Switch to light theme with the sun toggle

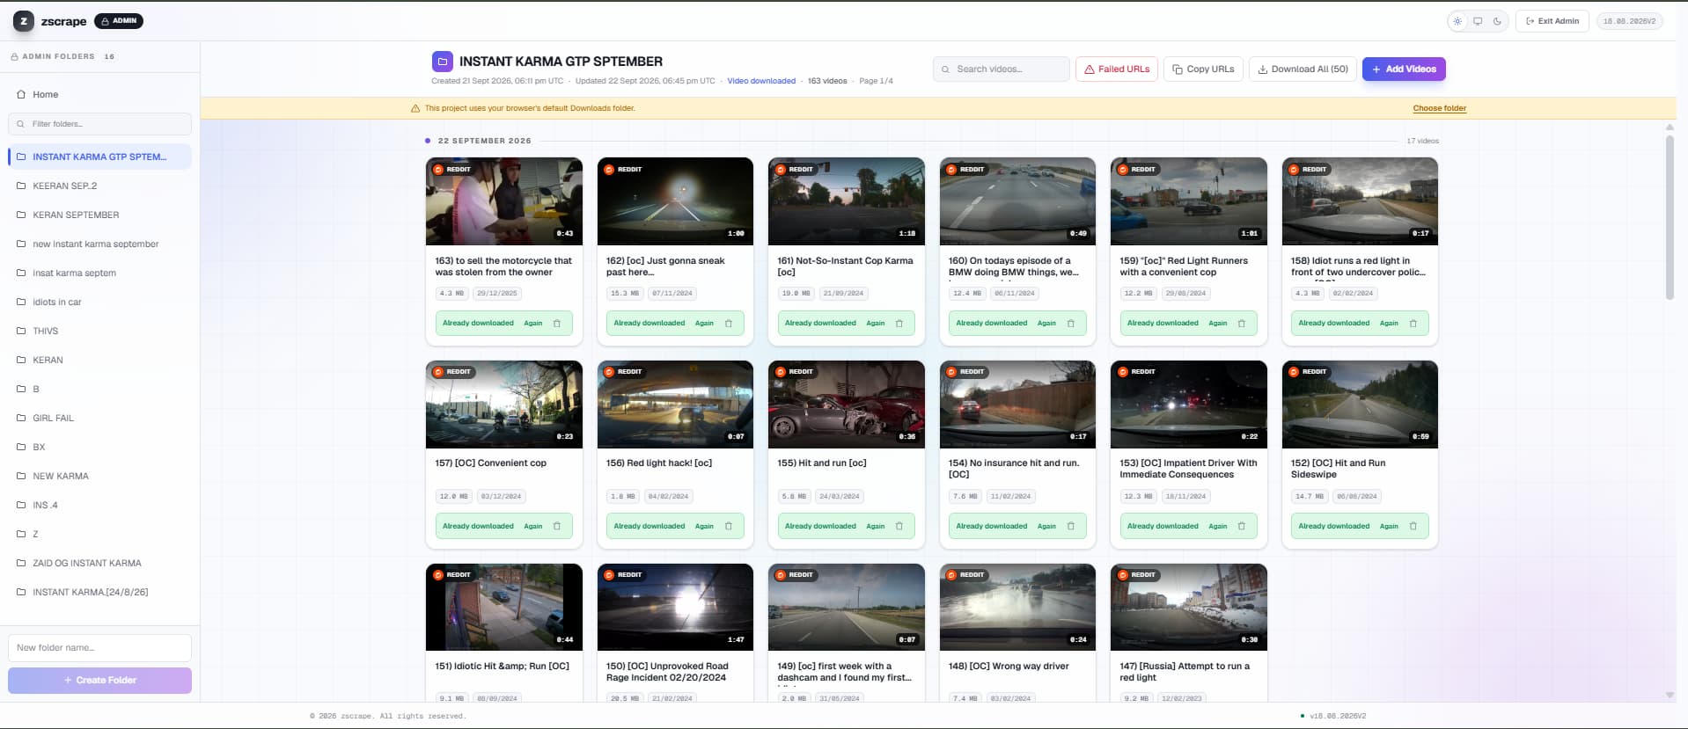click(1457, 21)
